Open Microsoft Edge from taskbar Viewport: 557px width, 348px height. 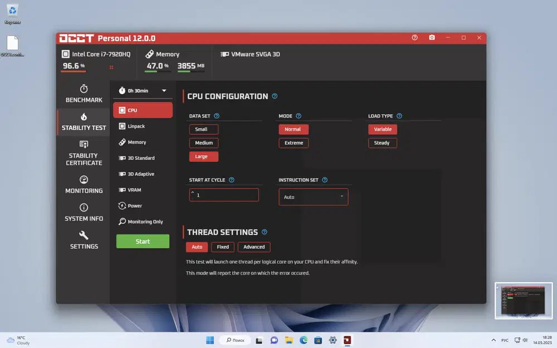(x=304, y=340)
